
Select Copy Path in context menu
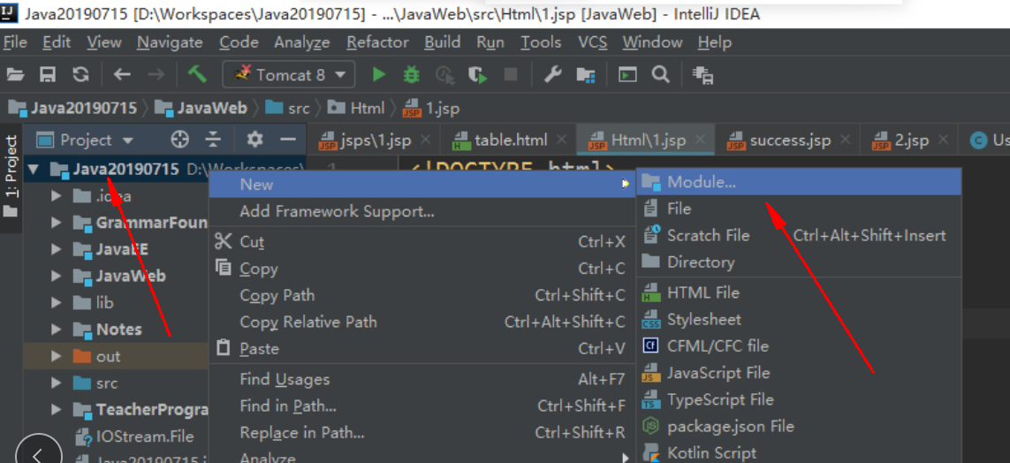(423, 296)
